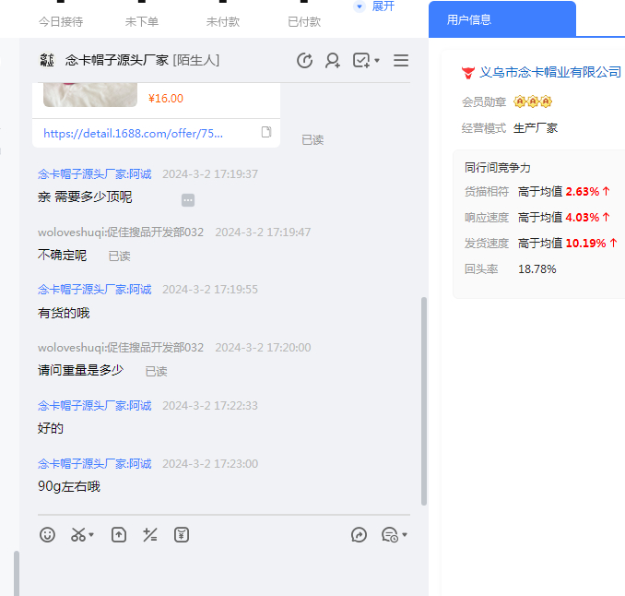
Task: Click the 回头率 18.78% value
Action: click(537, 269)
